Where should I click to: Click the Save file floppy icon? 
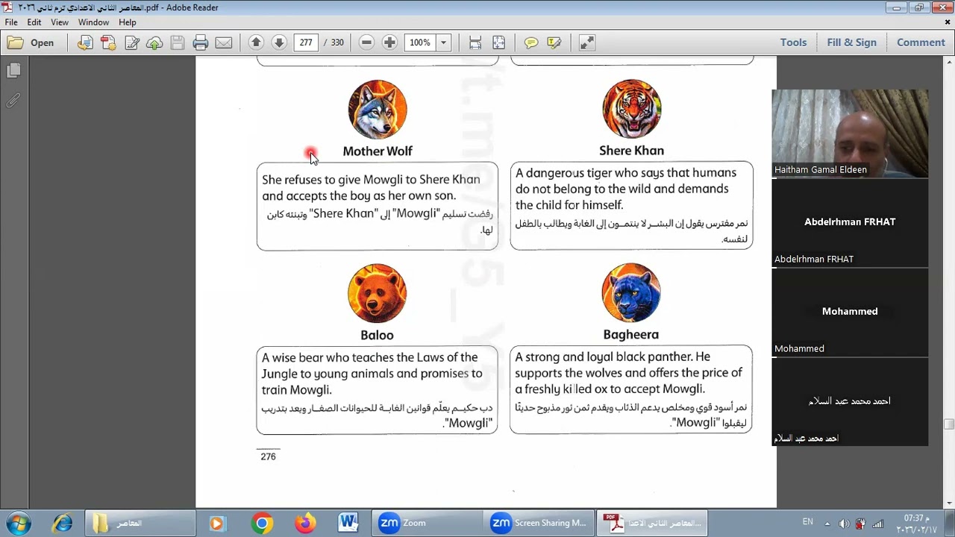(x=178, y=43)
